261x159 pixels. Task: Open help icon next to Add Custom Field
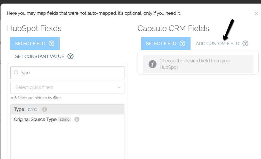245,44
